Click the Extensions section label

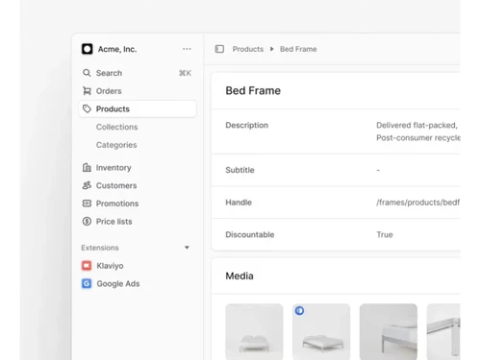100,248
